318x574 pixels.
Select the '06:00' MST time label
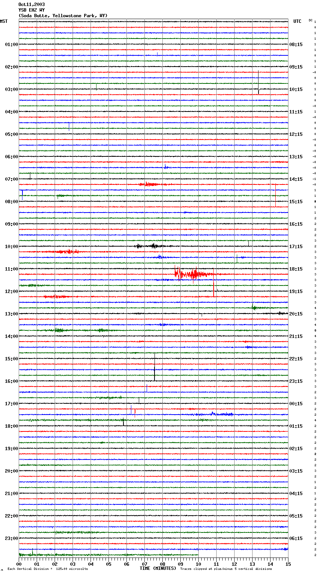(12, 157)
